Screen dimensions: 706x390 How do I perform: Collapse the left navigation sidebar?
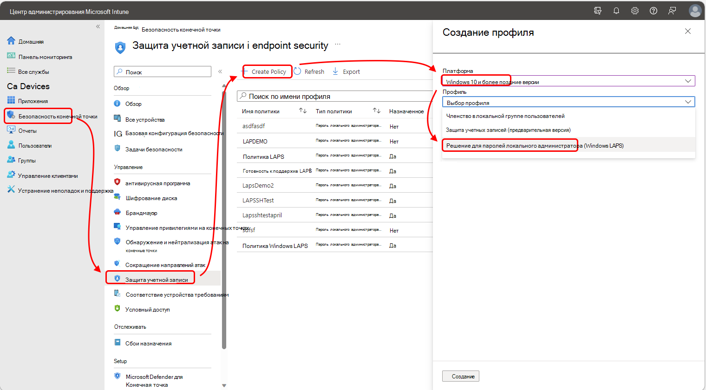pos(98,26)
